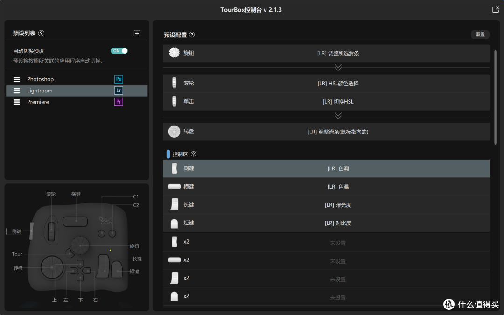This screenshot has height=315, width=504.
Task: Click help icon beside 预设列表
Action: point(41,33)
